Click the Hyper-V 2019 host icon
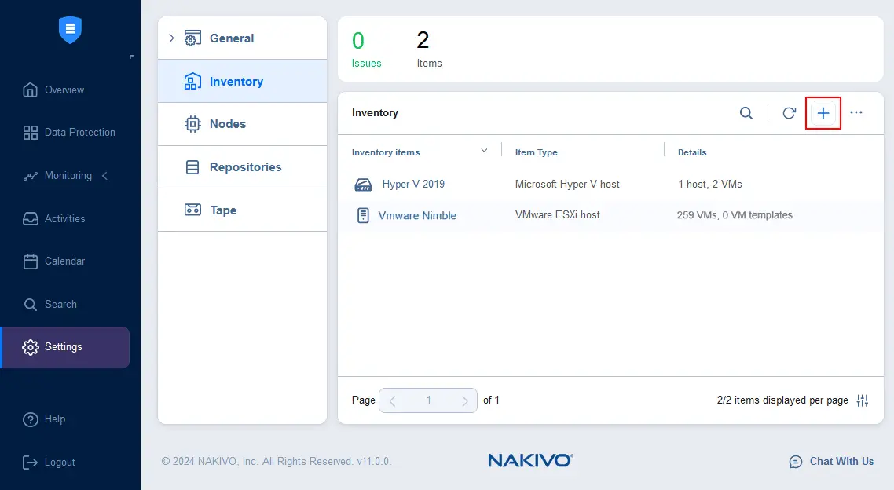 [x=363, y=185]
